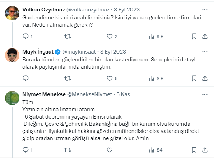Retweet Volkan Ozyilmaz's tweet
This screenshot has height=158, width=222.
(x=67, y=36)
